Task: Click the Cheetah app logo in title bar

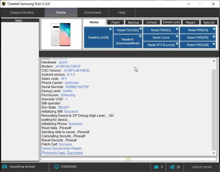Action: (x=4, y=4)
